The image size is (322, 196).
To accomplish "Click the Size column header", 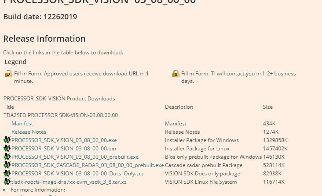I will pyautogui.click(x=268, y=107).
